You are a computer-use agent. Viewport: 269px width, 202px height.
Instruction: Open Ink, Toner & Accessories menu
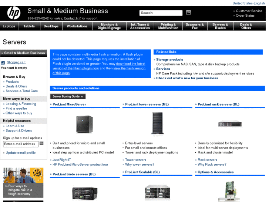140,26
